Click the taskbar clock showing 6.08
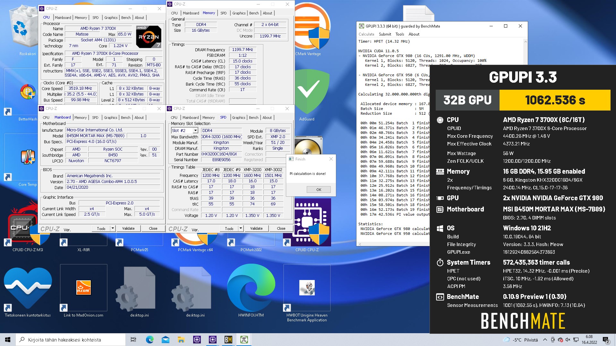 589,340
